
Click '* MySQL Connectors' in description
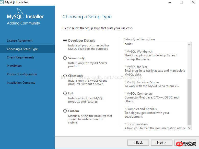point(138,94)
